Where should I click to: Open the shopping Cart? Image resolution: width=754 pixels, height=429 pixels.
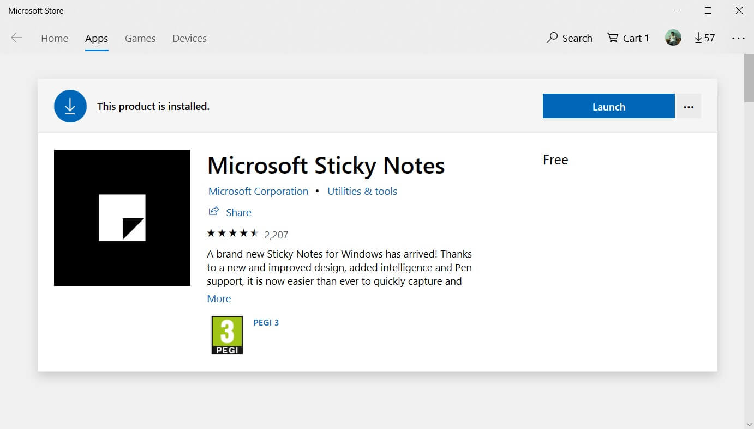pyautogui.click(x=628, y=38)
